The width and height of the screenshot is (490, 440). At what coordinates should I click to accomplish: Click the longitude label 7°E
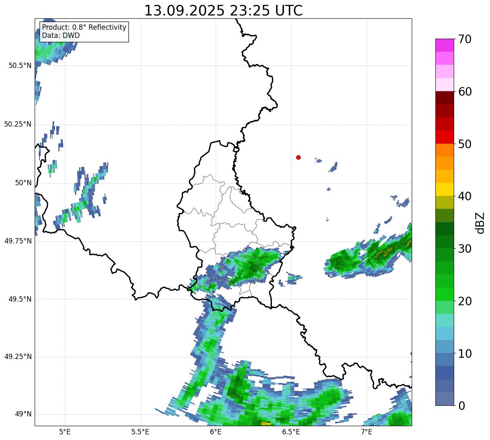click(x=367, y=431)
